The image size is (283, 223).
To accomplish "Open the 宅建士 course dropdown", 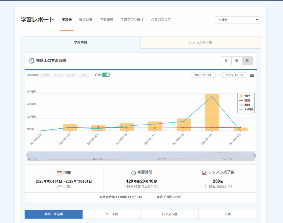I will [238, 20].
